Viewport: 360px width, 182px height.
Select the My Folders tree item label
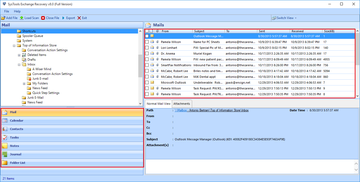(40, 83)
